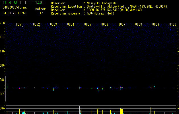This screenshot has width=179, height=114.
Task: Click the 0051 time axis marker
Action: click(19, 25)
